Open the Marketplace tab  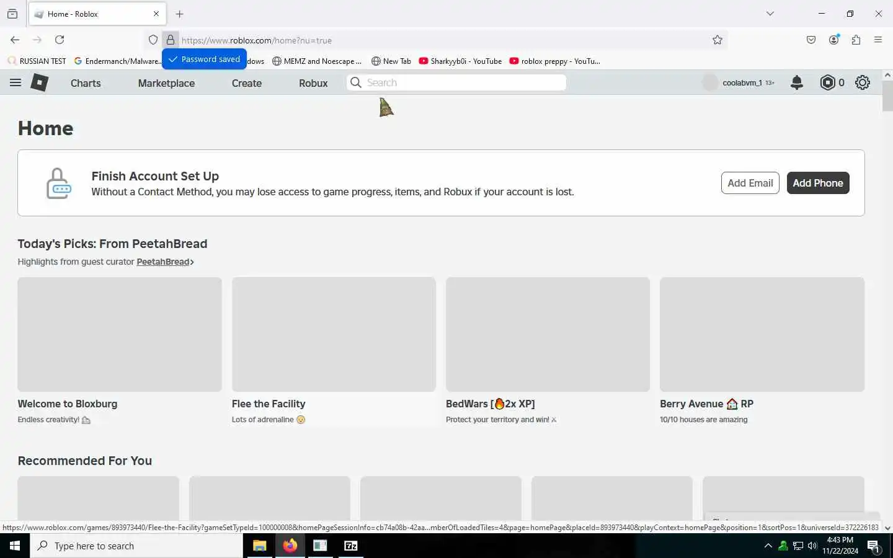point(166,83)
